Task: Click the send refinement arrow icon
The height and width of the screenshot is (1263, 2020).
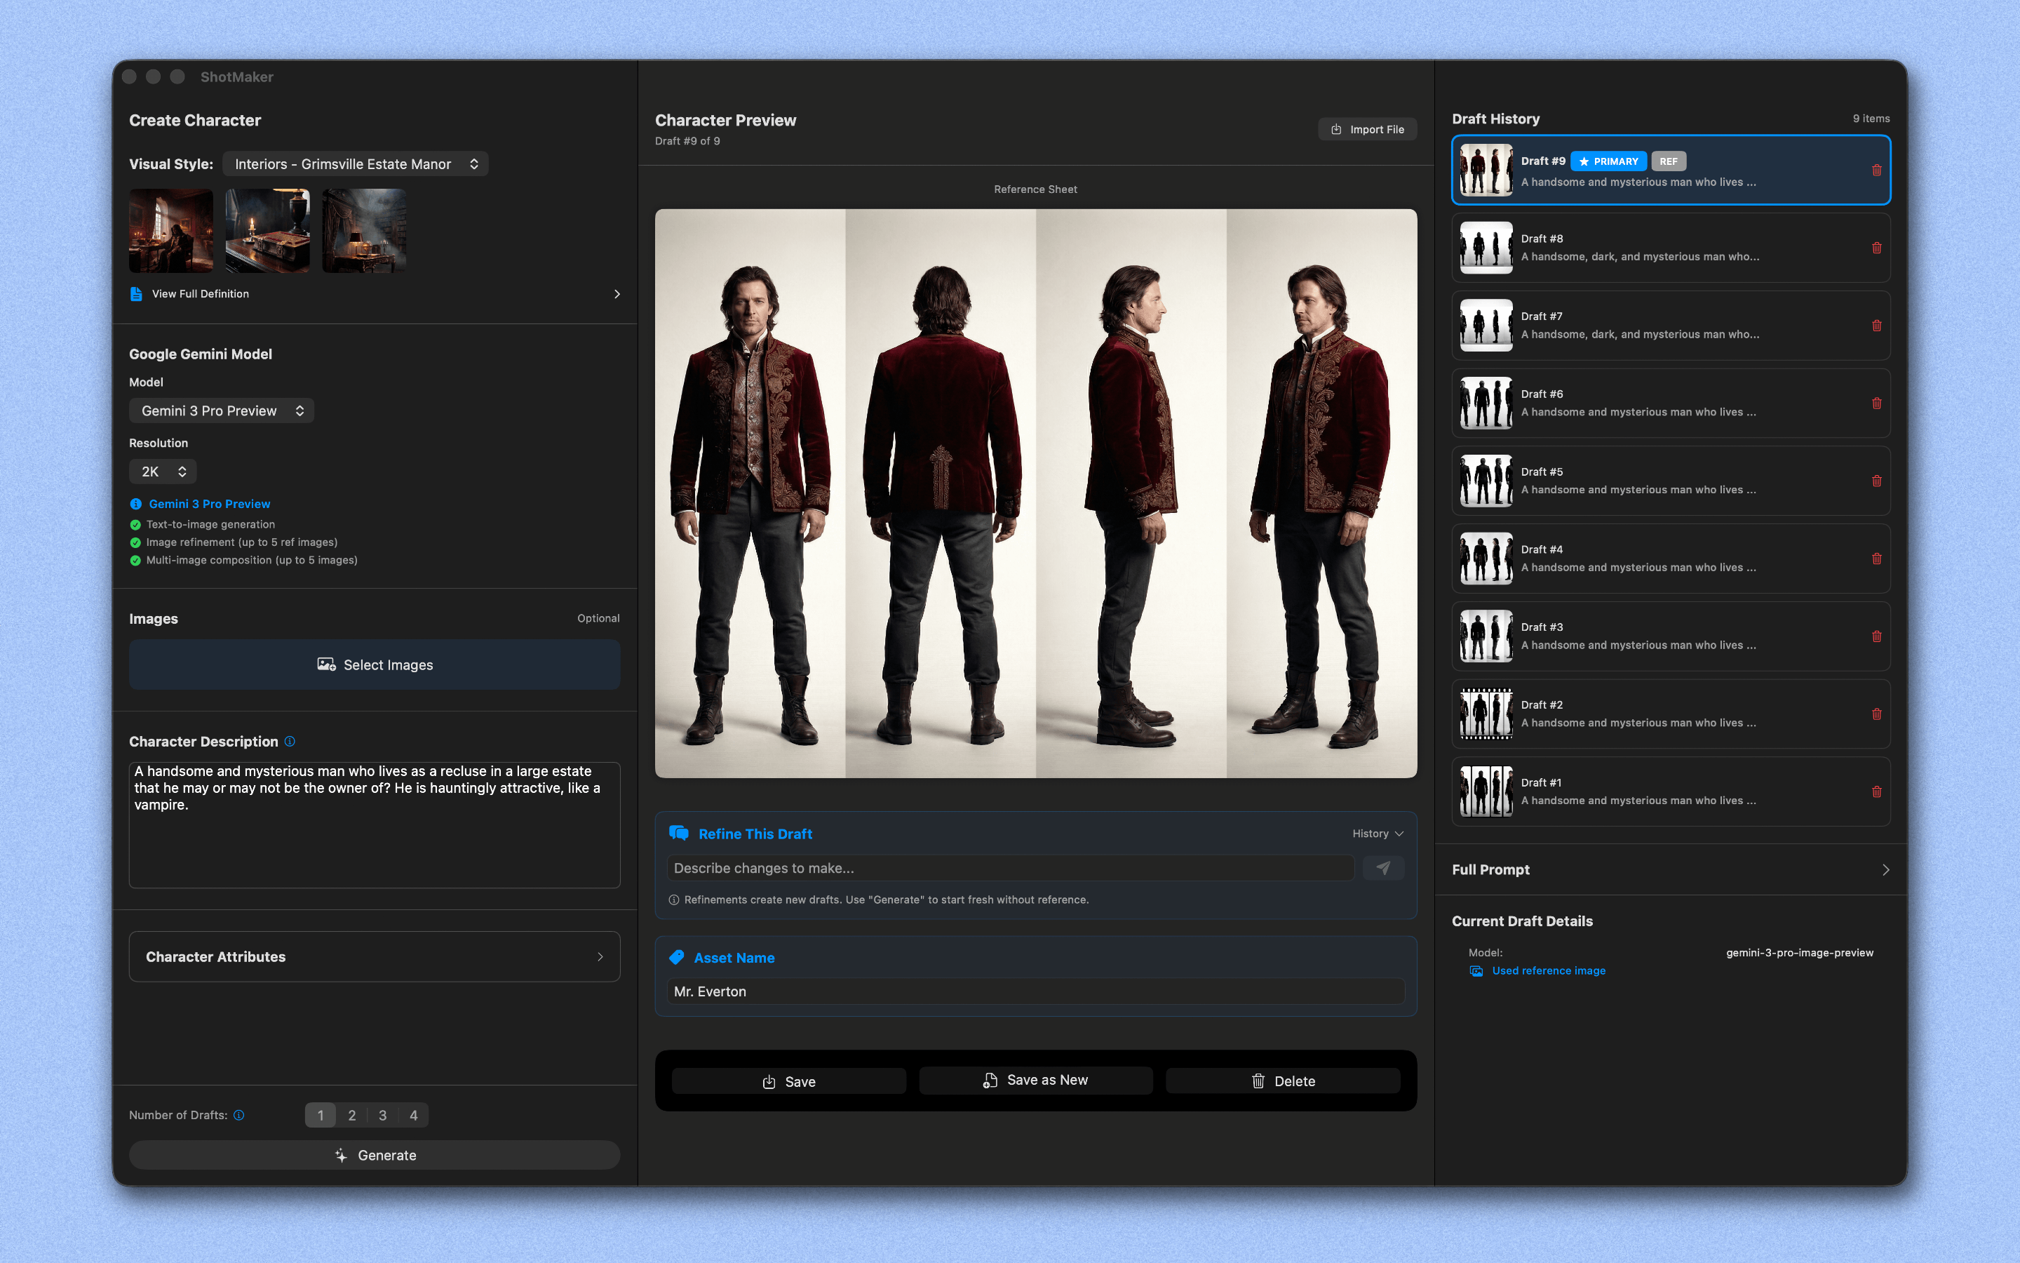Action: 1383,868
